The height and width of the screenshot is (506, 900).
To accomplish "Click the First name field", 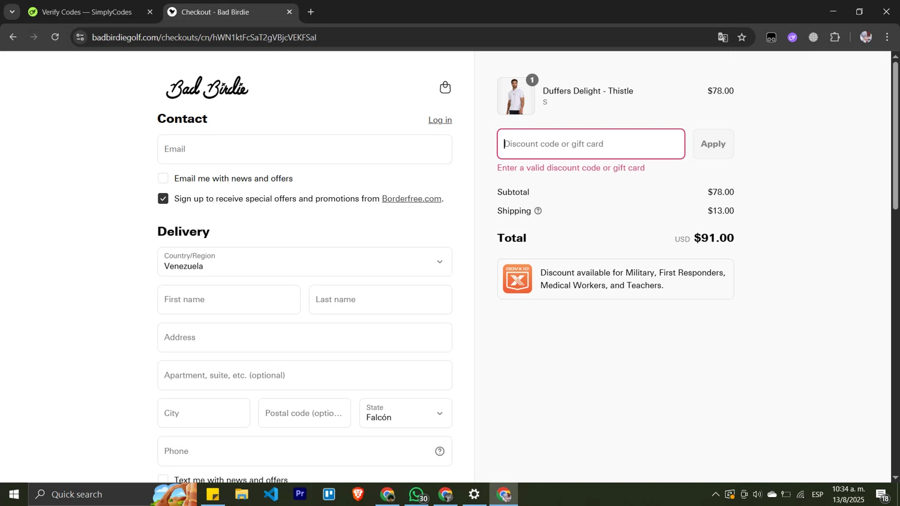I will pyautogui.click(x=229, y=300).
